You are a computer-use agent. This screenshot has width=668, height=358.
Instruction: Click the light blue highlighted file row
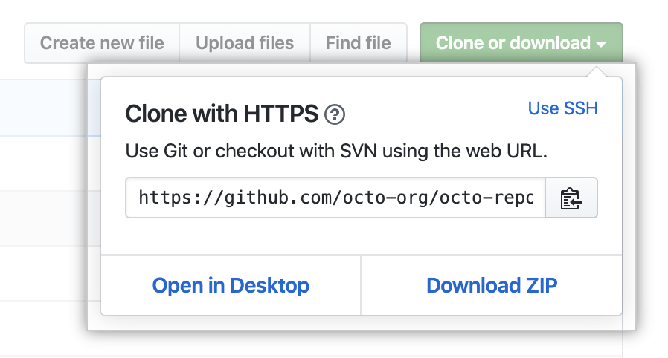click(43, 109)
